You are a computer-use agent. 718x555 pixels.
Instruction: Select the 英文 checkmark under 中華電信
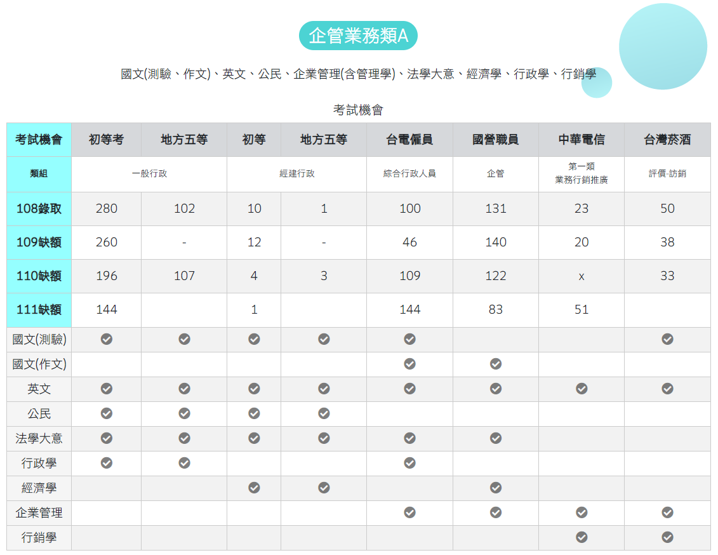pyautogui.click(x=582, y=389)
